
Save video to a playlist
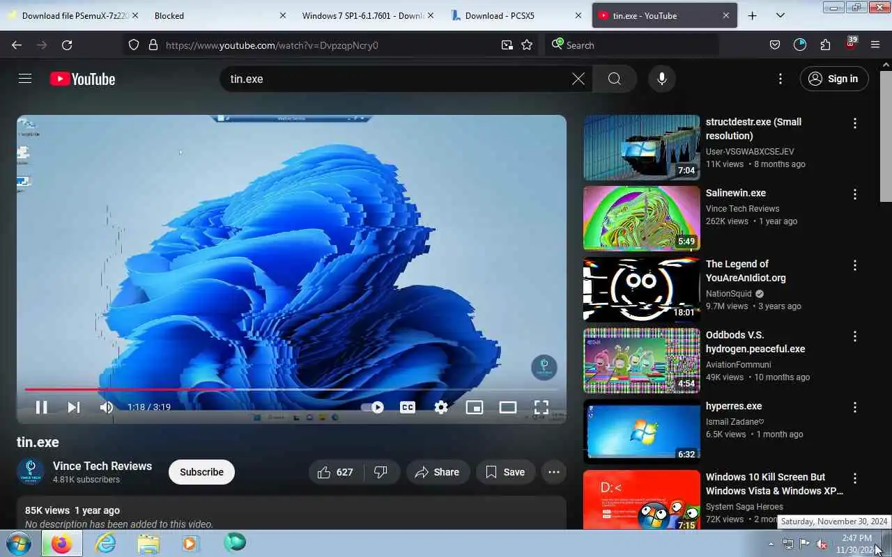tap(505, 472)
